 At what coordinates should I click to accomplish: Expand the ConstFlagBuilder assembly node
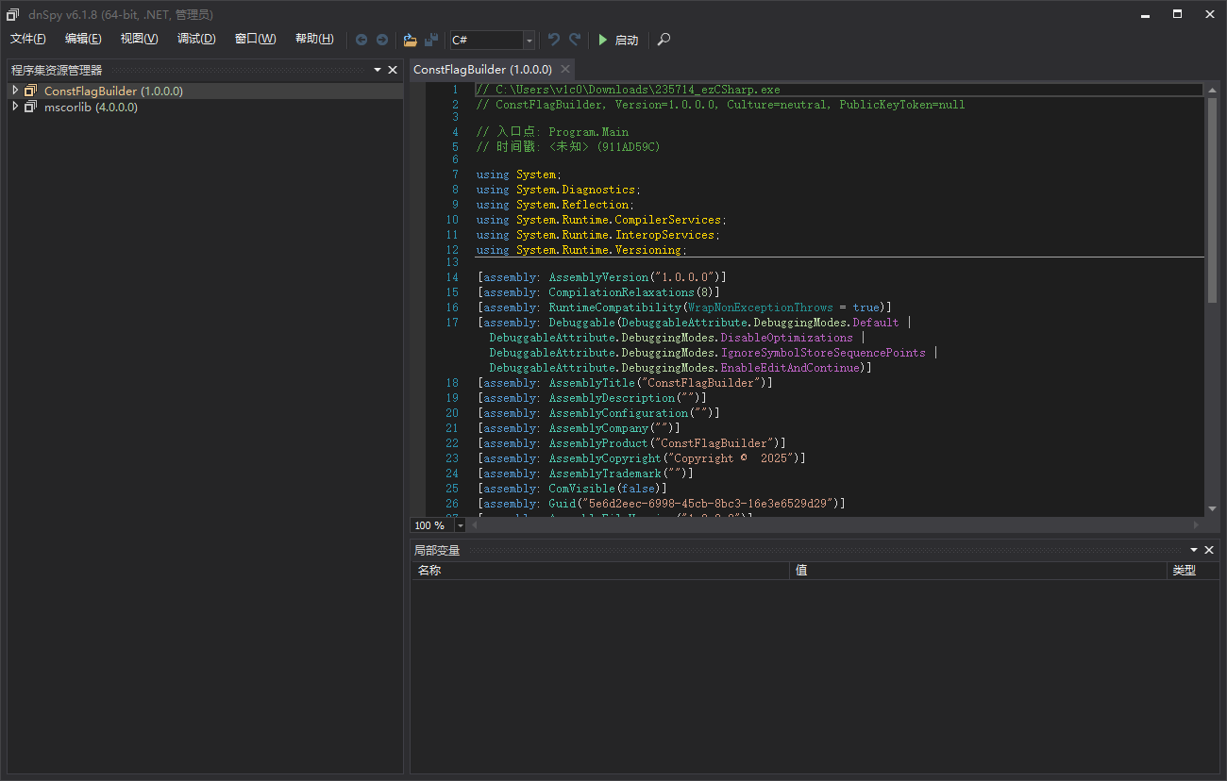[x=15, y=91]
